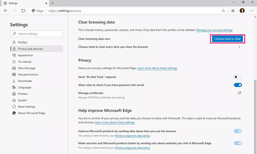
Task: Refresh the settings page
Action: point(23,11)
